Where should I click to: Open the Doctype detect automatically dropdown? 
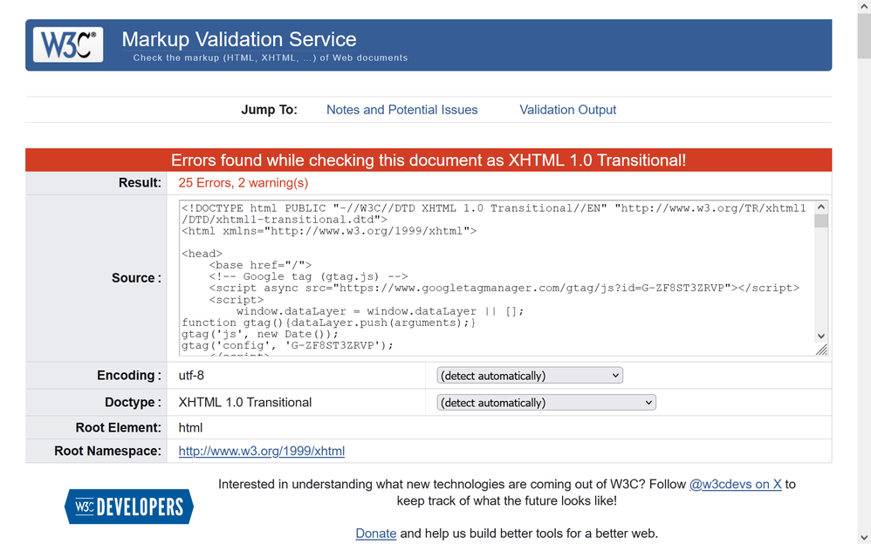(546, 403)
